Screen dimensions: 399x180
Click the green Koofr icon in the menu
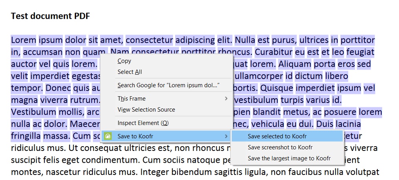tap(107, 136)
